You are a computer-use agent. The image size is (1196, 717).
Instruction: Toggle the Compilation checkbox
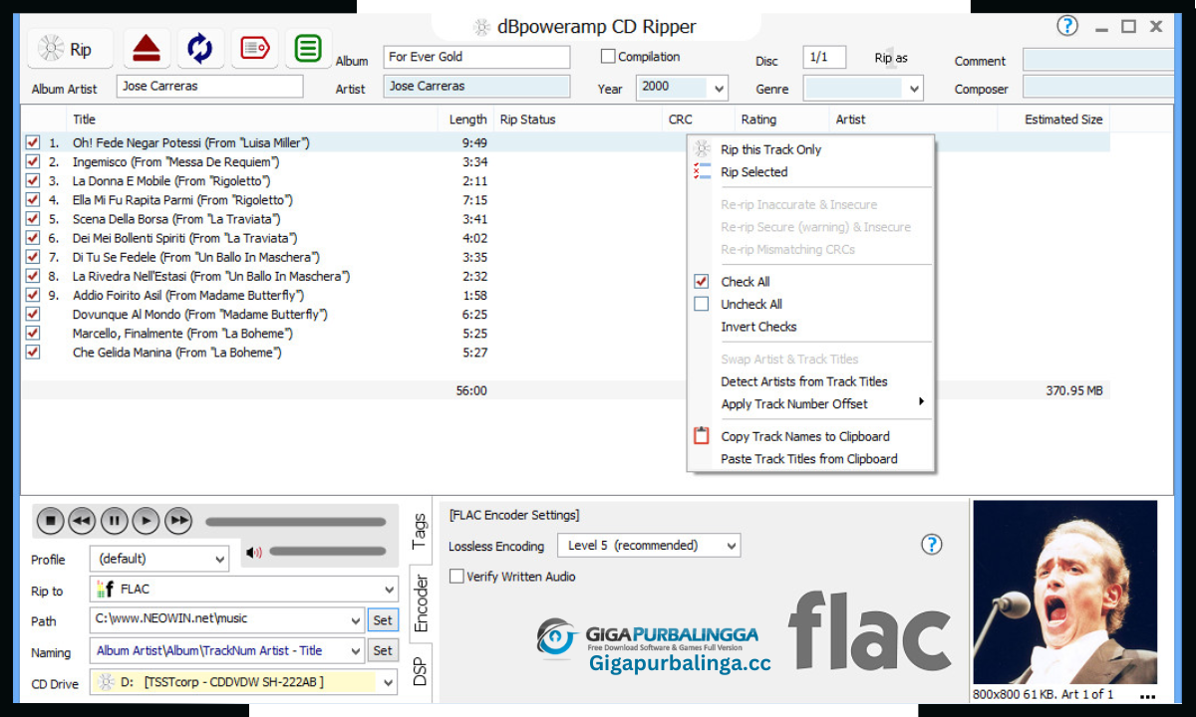(608, 57)
